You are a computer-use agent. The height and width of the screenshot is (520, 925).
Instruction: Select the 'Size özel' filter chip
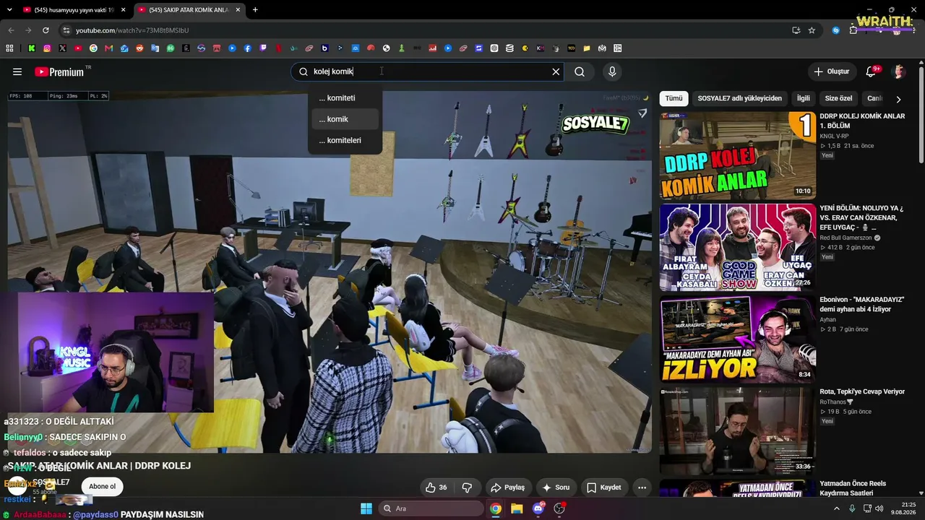[x=839, y=98]
